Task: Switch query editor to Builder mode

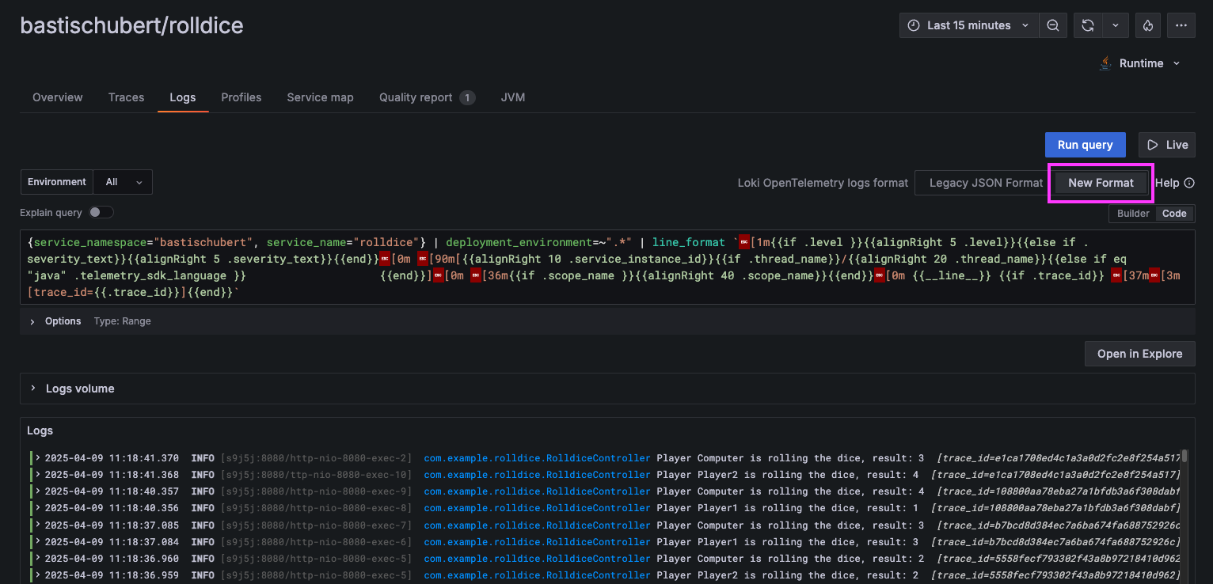Action: pos(1133,214)
